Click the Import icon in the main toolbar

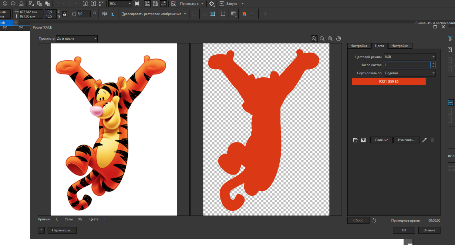tap(85, 4)
